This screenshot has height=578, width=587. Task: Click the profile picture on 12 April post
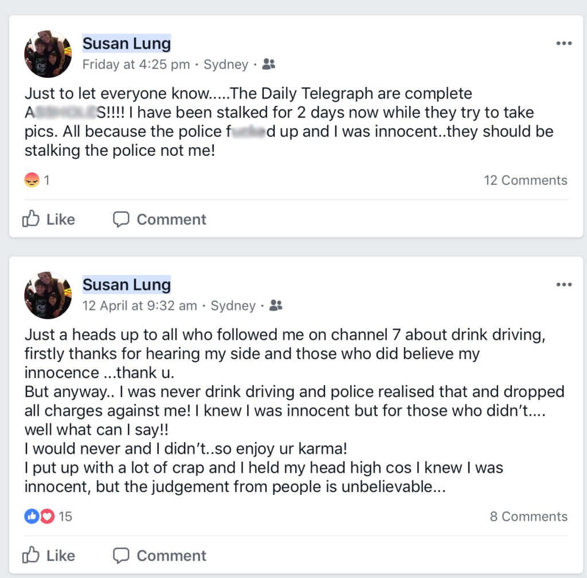[48, 295]
